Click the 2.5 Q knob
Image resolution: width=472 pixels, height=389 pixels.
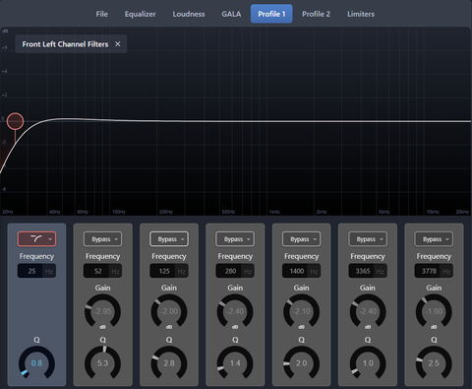(x=434, y=363)
